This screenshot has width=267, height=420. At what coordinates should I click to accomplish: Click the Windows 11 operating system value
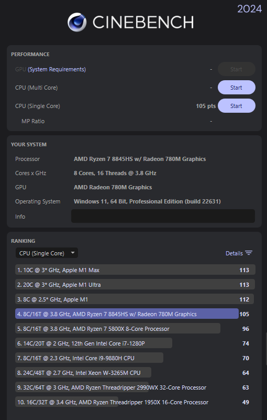147,201
